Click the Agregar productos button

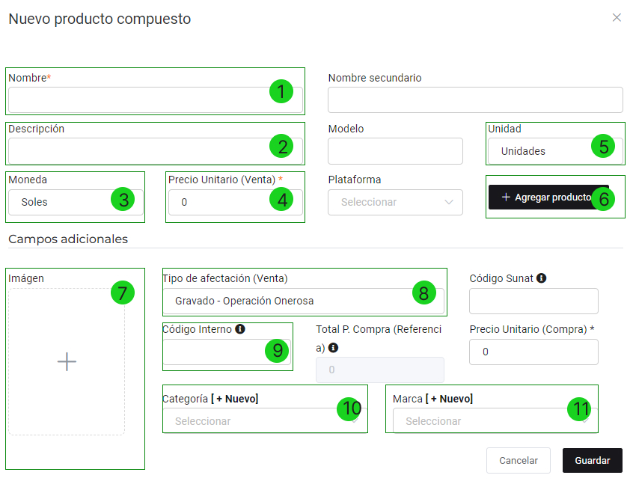548,197
